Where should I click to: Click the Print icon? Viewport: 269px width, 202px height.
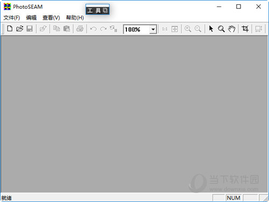point(80,28)
